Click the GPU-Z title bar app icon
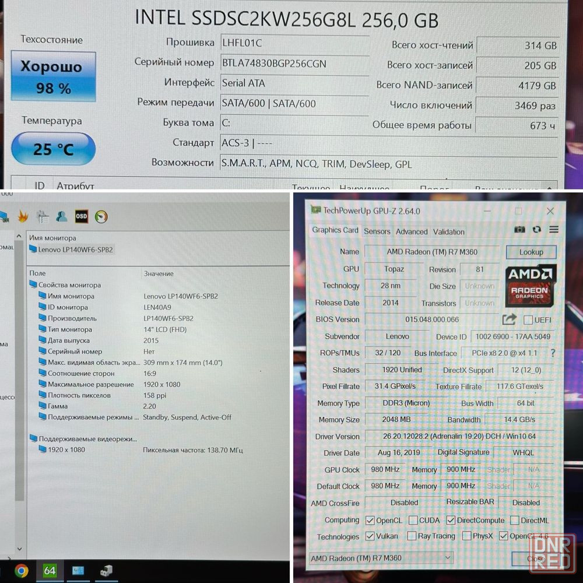The image size is (583, 583). tap(316, 210)
